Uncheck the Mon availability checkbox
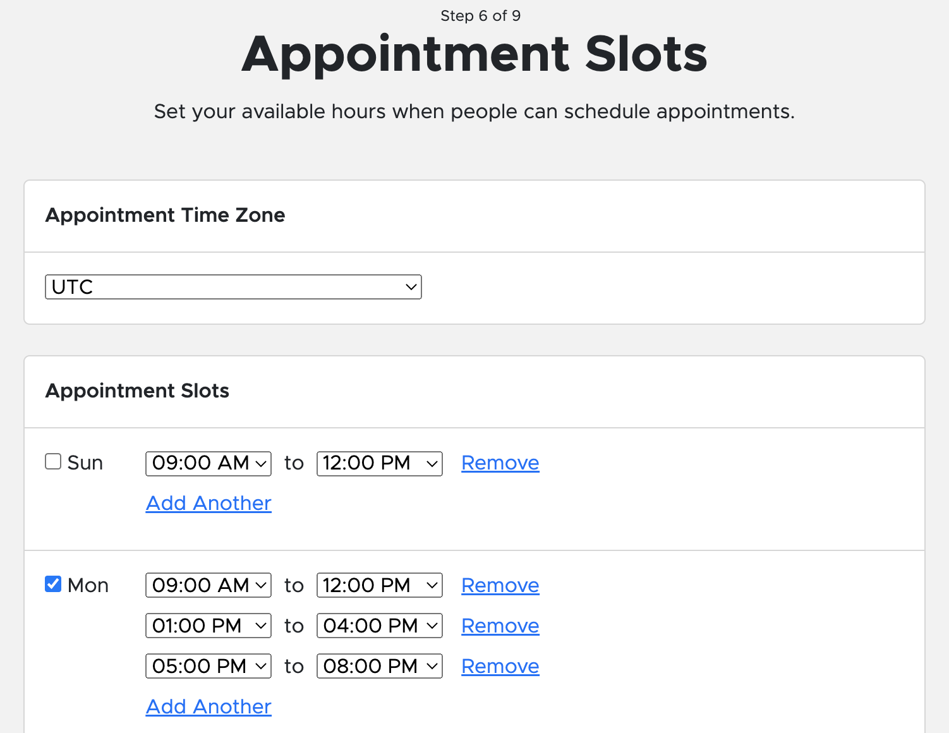This screenshot has width=949, height=733. point(53,585)
